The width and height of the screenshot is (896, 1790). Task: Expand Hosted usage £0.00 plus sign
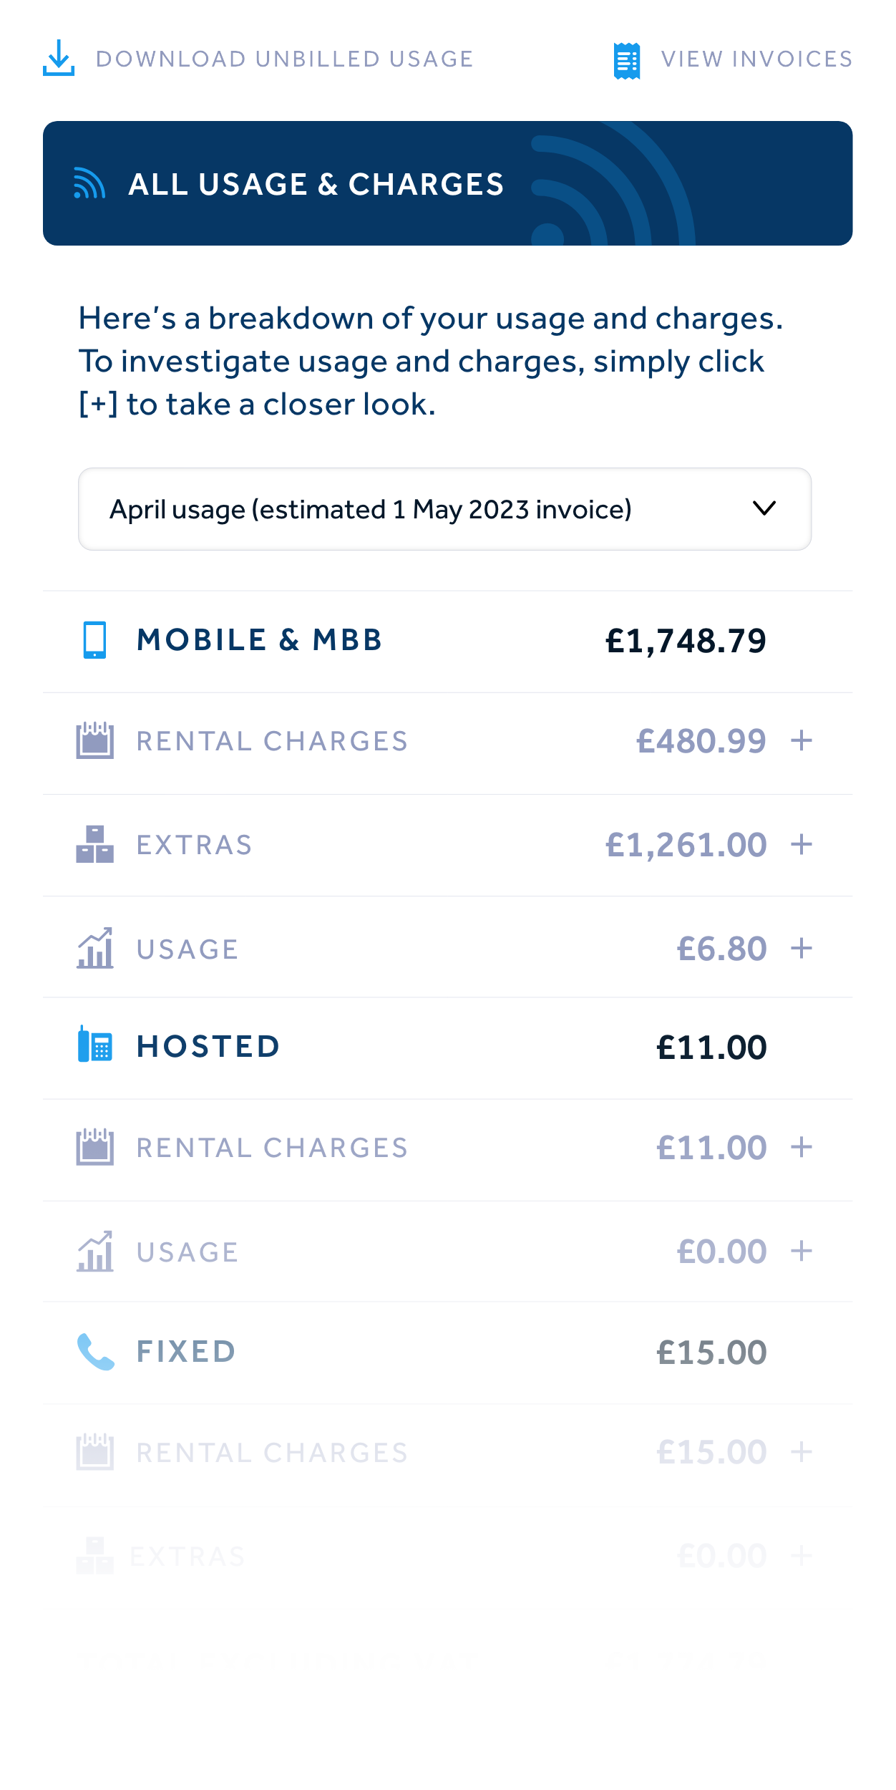click(802, 1251)
